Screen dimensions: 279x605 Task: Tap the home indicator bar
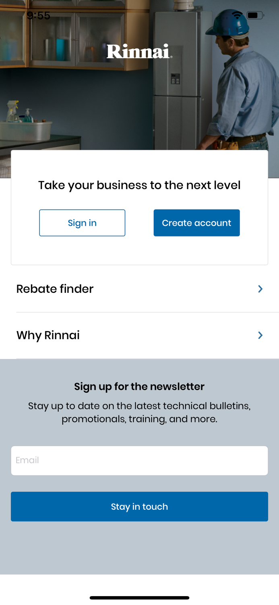pyautogui.click(x=139, y=597)
